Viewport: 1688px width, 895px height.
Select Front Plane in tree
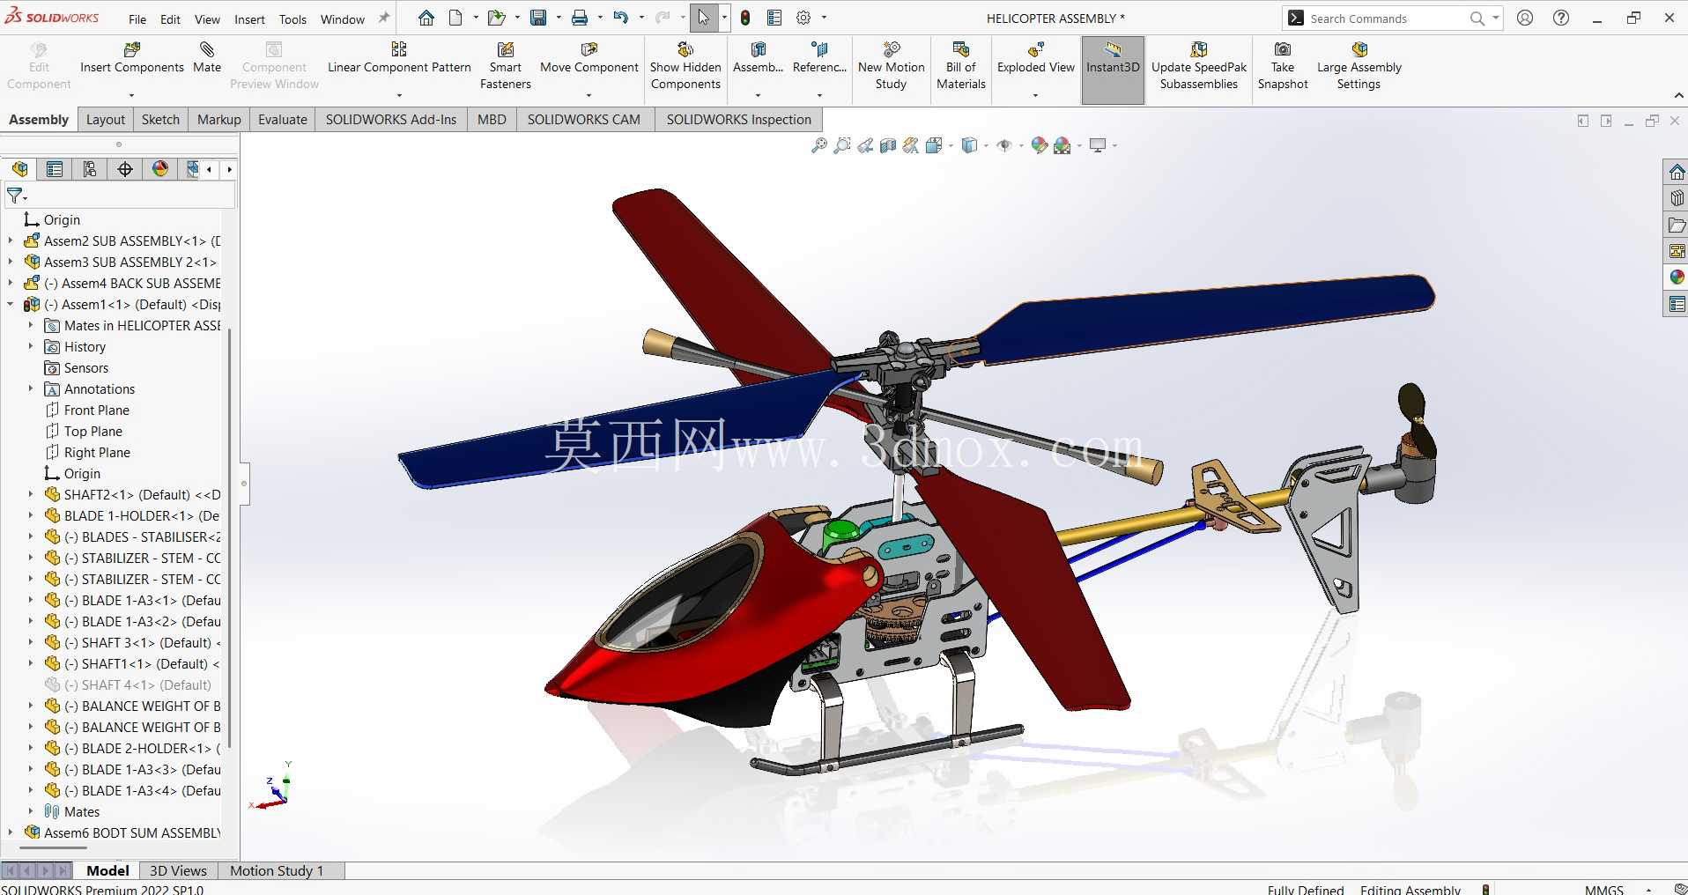(96, 410)
